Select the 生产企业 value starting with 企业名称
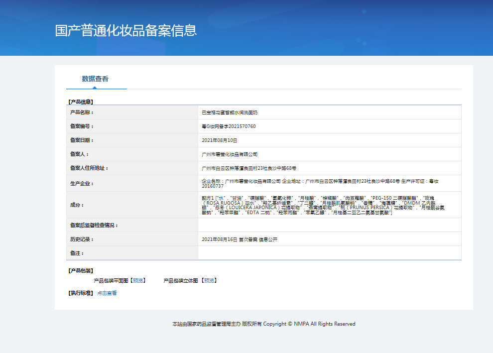This screenshot has width=493, height=353. coord(320,184)
